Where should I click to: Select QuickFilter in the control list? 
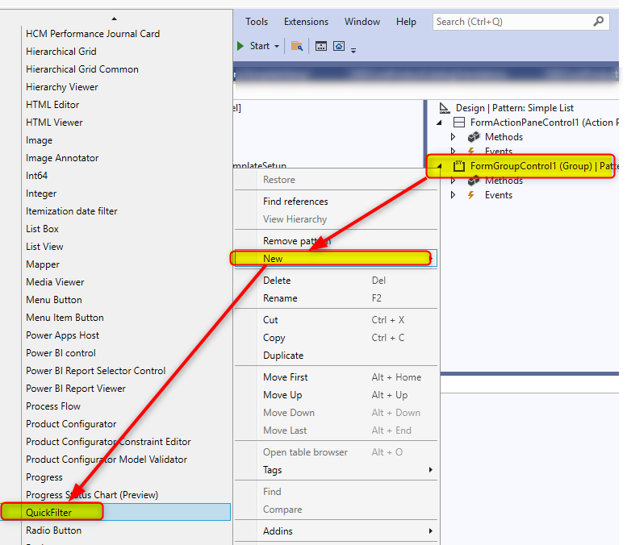[116, 512]
